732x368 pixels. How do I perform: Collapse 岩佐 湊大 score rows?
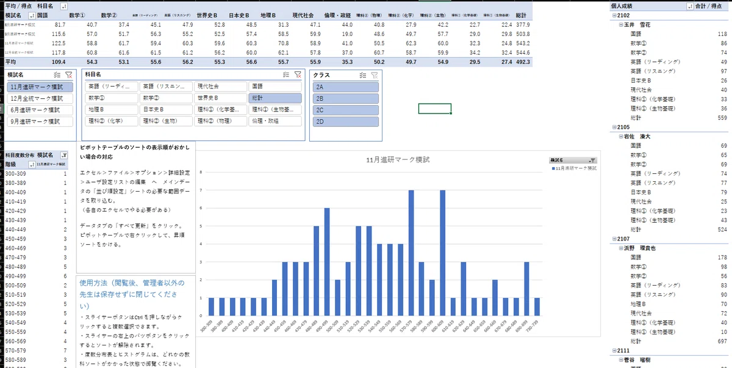[x=621, y=136]
